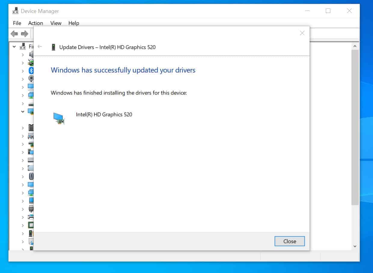Image resolution: width=373 pixels, height=273 pixels.
Task: Select the webcam camera icon in the tree
Action: point(31,79)
